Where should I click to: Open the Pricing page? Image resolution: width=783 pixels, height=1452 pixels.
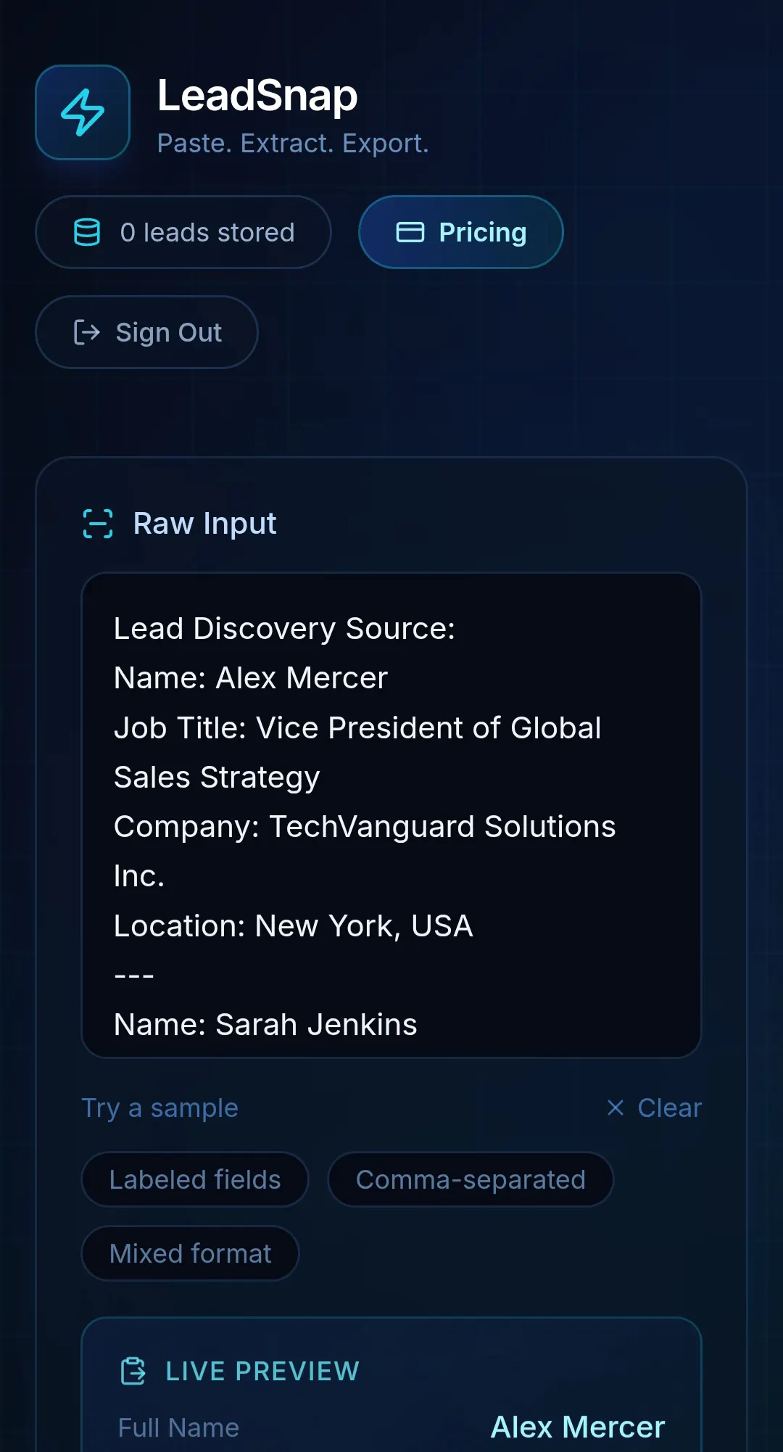pos(461,232)
